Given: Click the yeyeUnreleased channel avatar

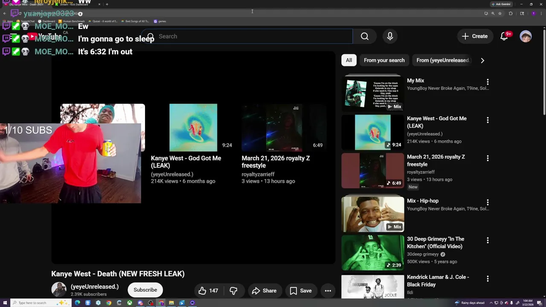Looking at the screenshot, I should pos(59,290).
